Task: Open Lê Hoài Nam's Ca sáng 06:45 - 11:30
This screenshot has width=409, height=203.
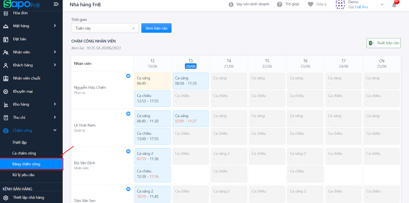Action: click(x=152, y=119)
